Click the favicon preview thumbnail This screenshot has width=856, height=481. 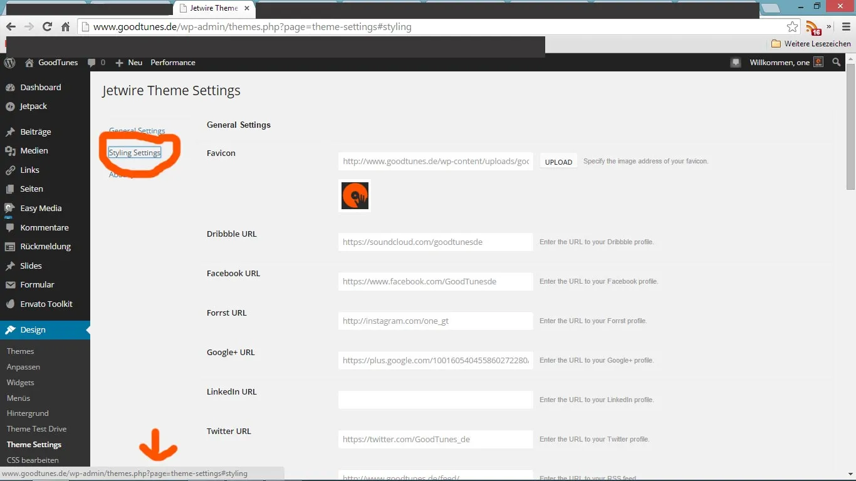(355, 195)
